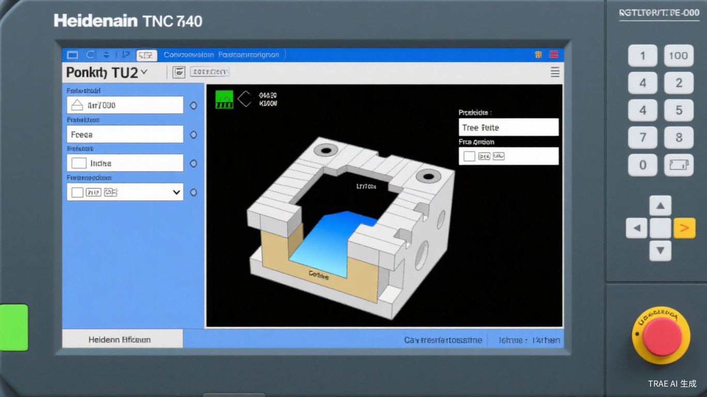
Task: Click the first small icon right of viewport checkbox
Action: point(484,156)
